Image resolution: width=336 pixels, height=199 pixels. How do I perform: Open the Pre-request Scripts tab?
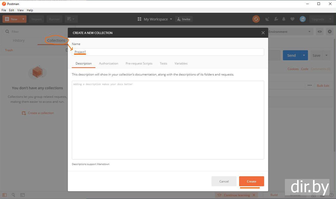click(x=139, y=63)
